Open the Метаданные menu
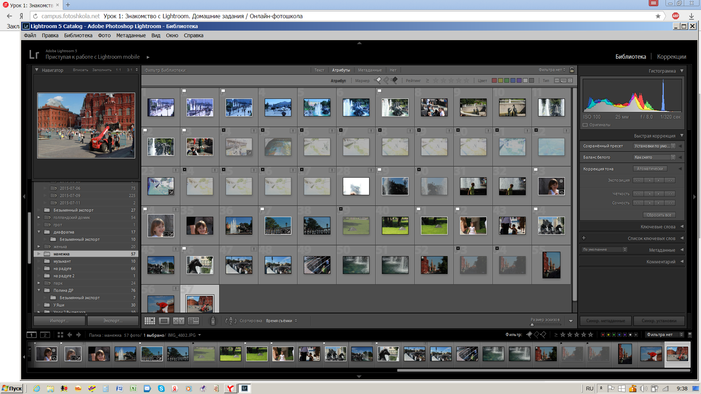Image resolution: width=701 pixels, height=394 pixels. click(x=131, y=35)
